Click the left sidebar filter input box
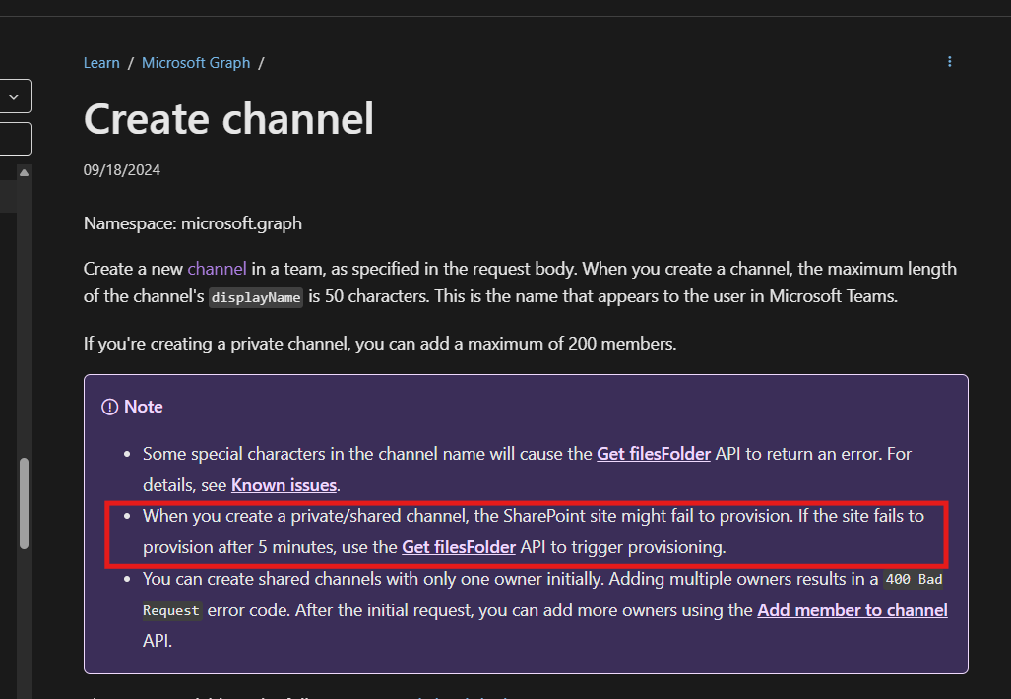The image size is (1011, 699). click(x=13, y=139)
